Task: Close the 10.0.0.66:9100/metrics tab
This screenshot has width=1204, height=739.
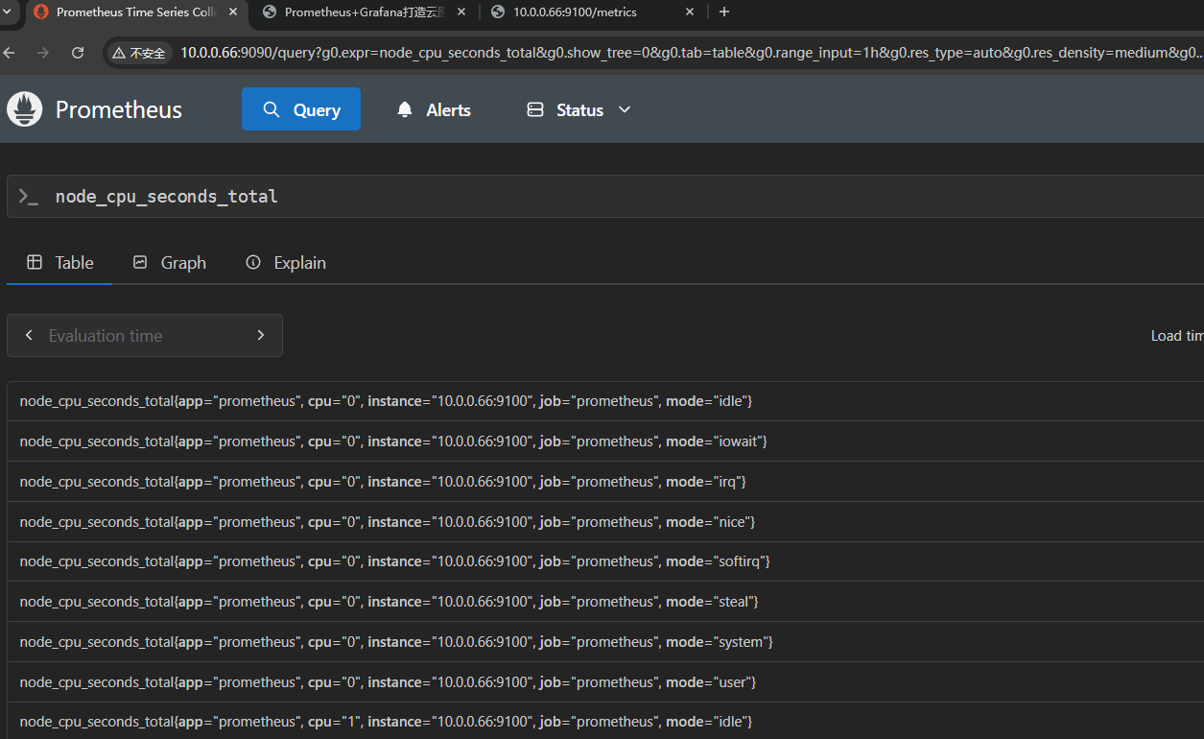Action: [690, 12]
